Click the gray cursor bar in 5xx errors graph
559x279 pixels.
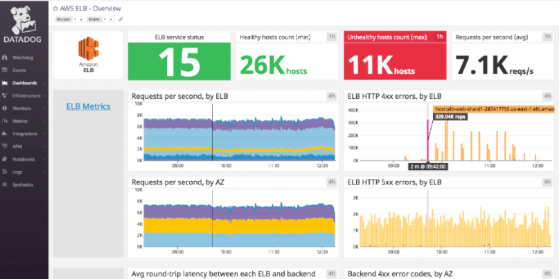click(428, 211)
